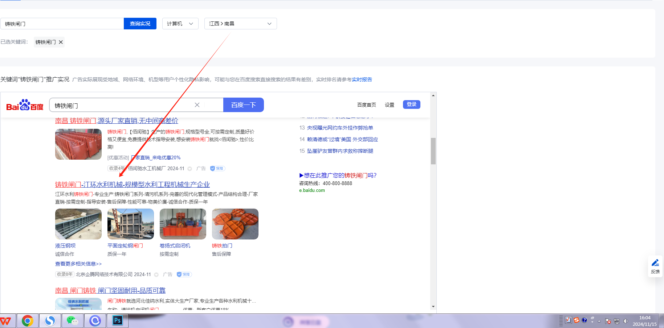Click the 登录 login button

pos(412,104)
